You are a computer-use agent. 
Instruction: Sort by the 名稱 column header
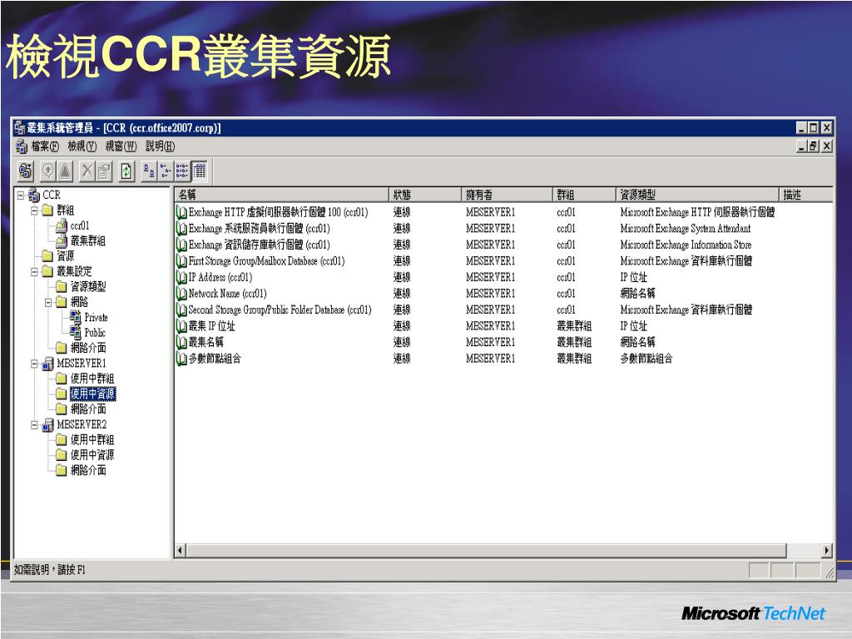281,195
